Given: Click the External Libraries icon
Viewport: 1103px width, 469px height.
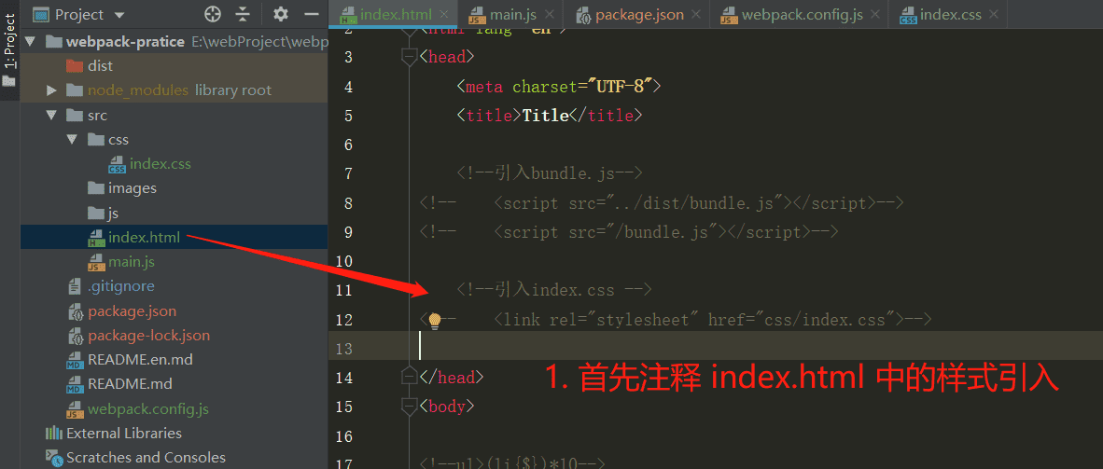Looking at the screenshot, I should pyautogui.click(x=54, y=434).
